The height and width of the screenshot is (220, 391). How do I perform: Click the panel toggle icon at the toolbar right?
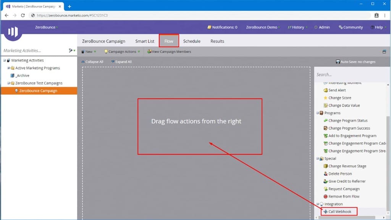(x=384, y=52)
